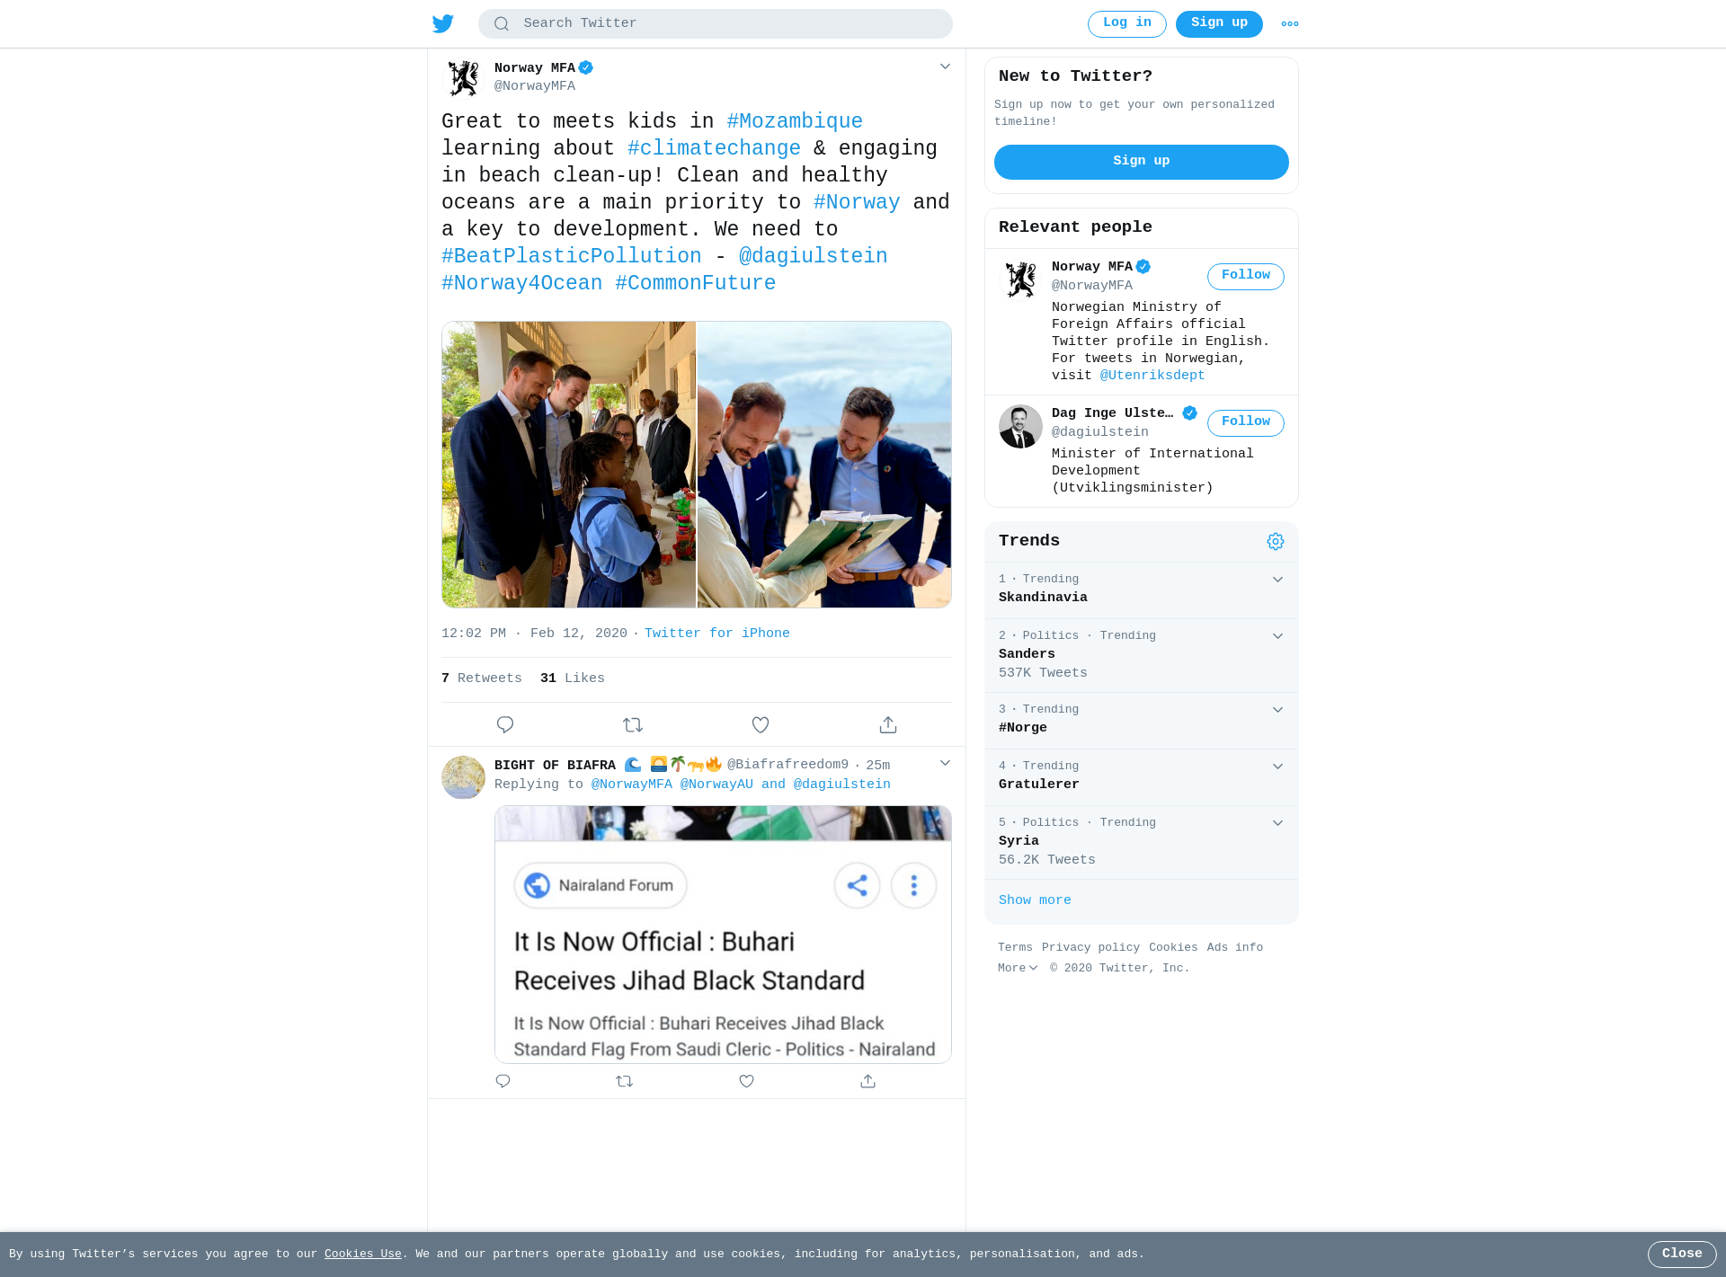Follow Norway MFA in Relevant people

click(1246, 276)
